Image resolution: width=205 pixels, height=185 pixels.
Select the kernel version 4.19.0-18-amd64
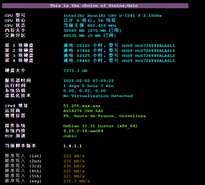[83, 131]
